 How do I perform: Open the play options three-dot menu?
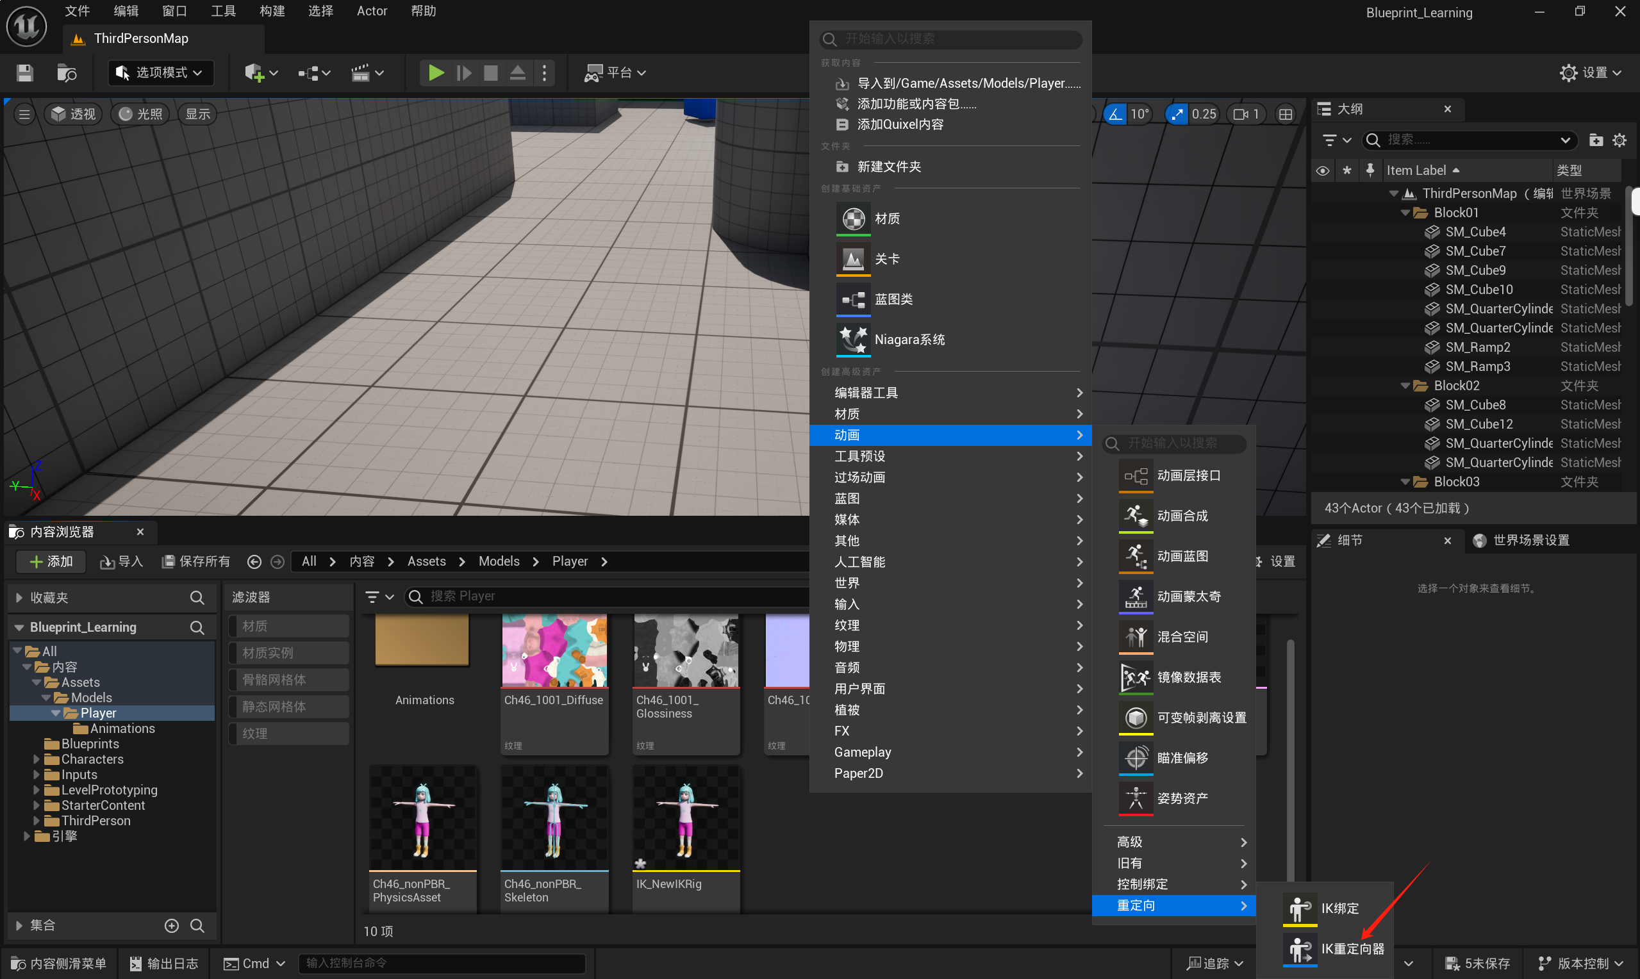click(x=544, y=72)
